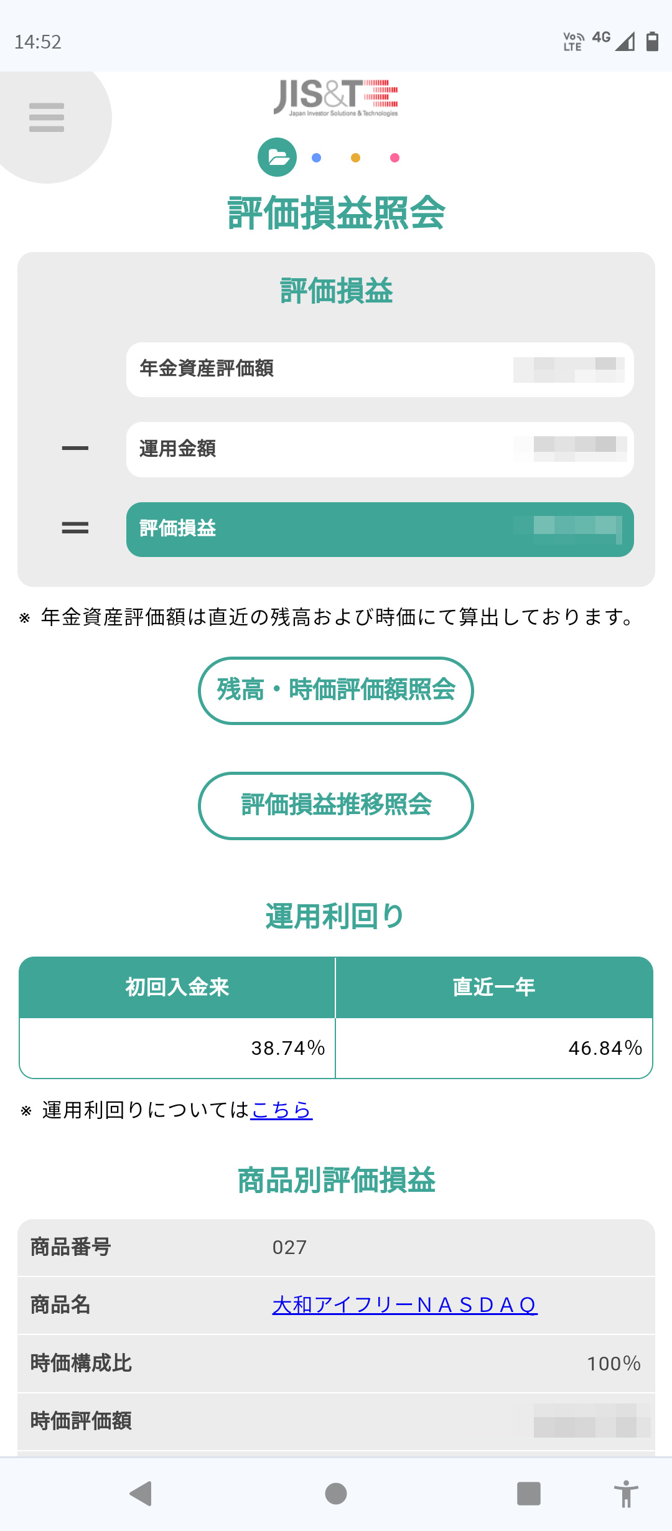Open 大和アイフリーNASDAQ product link
Image resolution: width=672 pixels, height=1531 pixels.
pyautogui.click(x=404, y=1305)
